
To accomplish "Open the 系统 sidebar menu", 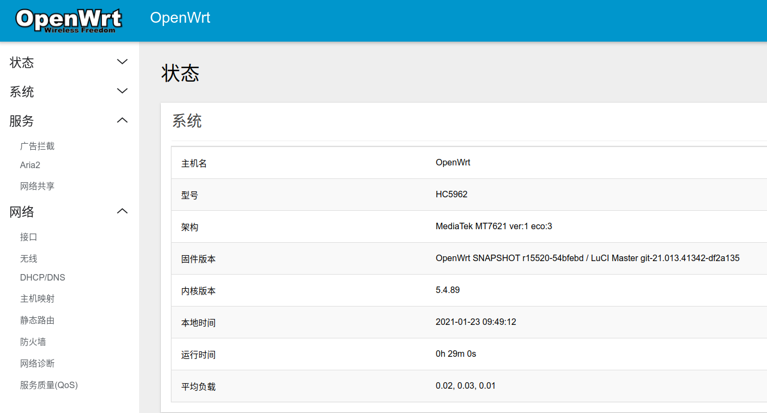I will click(x=22, y=92).
